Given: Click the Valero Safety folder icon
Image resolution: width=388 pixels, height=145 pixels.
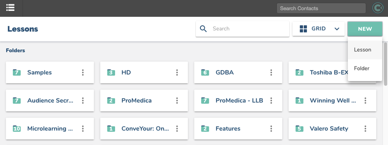Looking at the screenshot, I should pos(299,129).
